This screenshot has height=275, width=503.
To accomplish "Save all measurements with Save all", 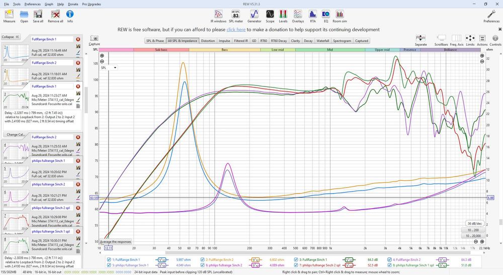I will [38, 16].
